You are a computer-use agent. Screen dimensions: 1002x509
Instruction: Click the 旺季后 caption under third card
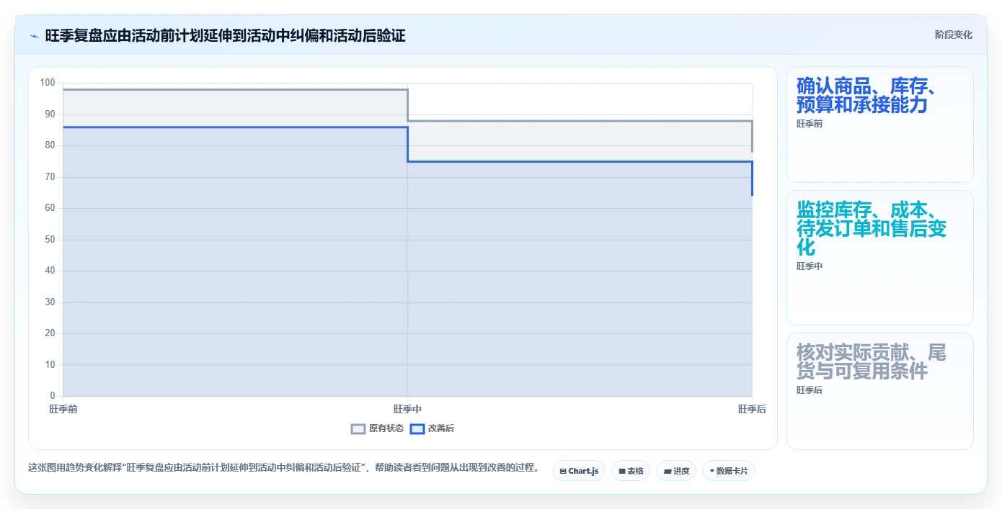(x=810, y=390)
